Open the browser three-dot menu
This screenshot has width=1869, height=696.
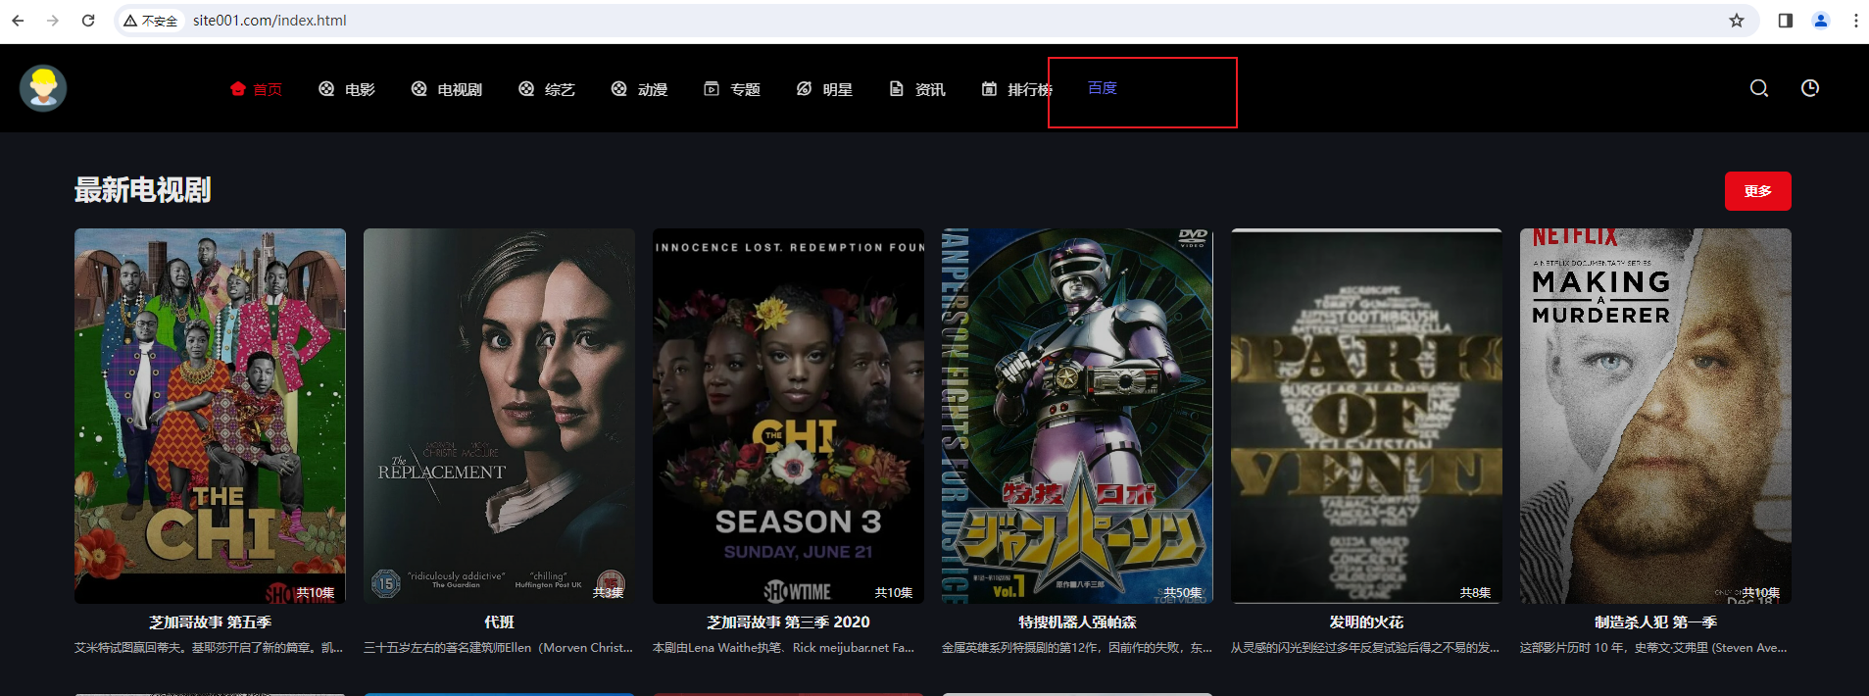pos(1855,21)
